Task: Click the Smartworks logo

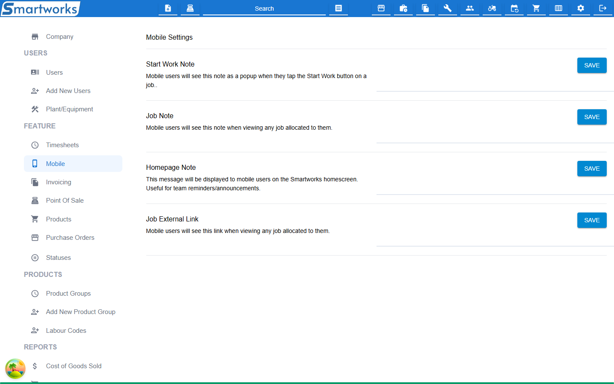Action: (x=40, y=9)
